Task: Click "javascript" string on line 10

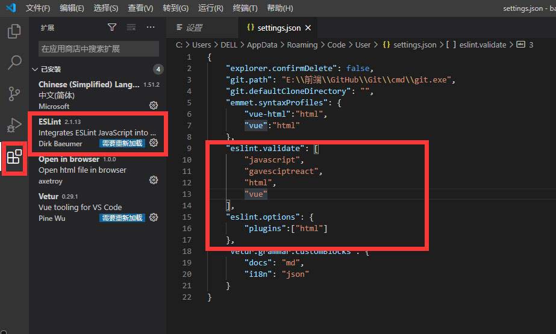Action: click(272, 159)
